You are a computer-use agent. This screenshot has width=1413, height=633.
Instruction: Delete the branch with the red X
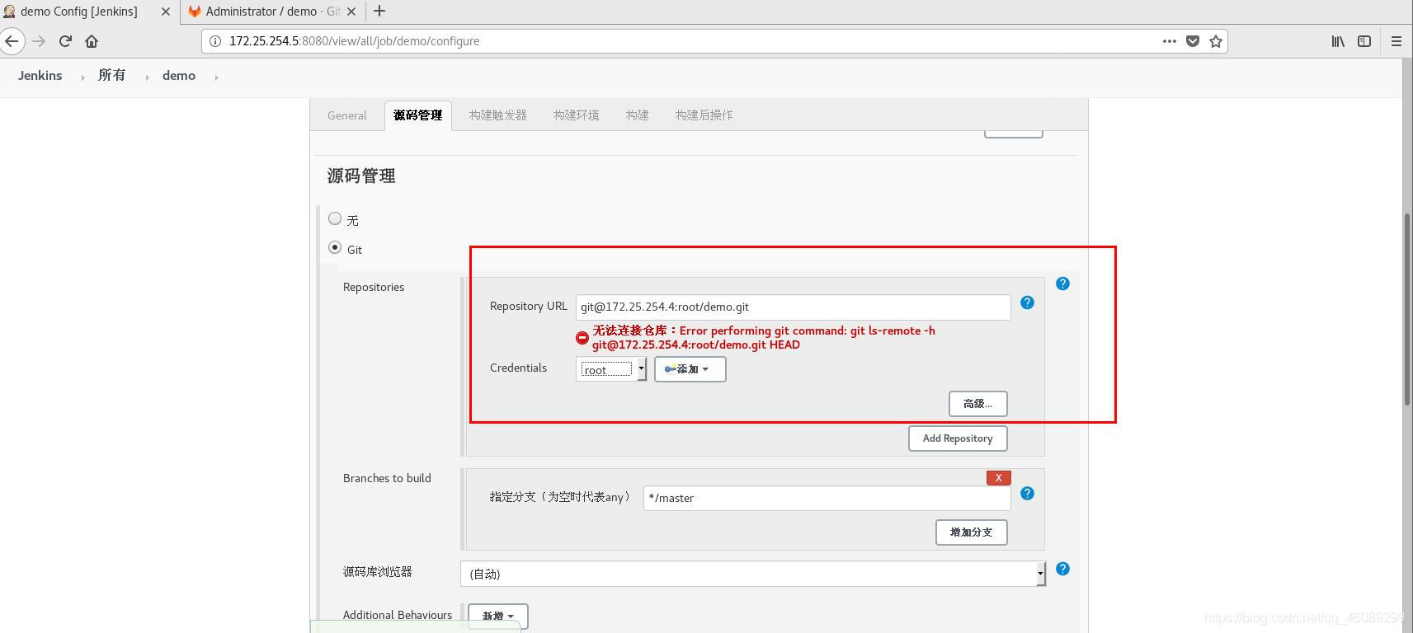pyautogui.click(x=998, y=478)
